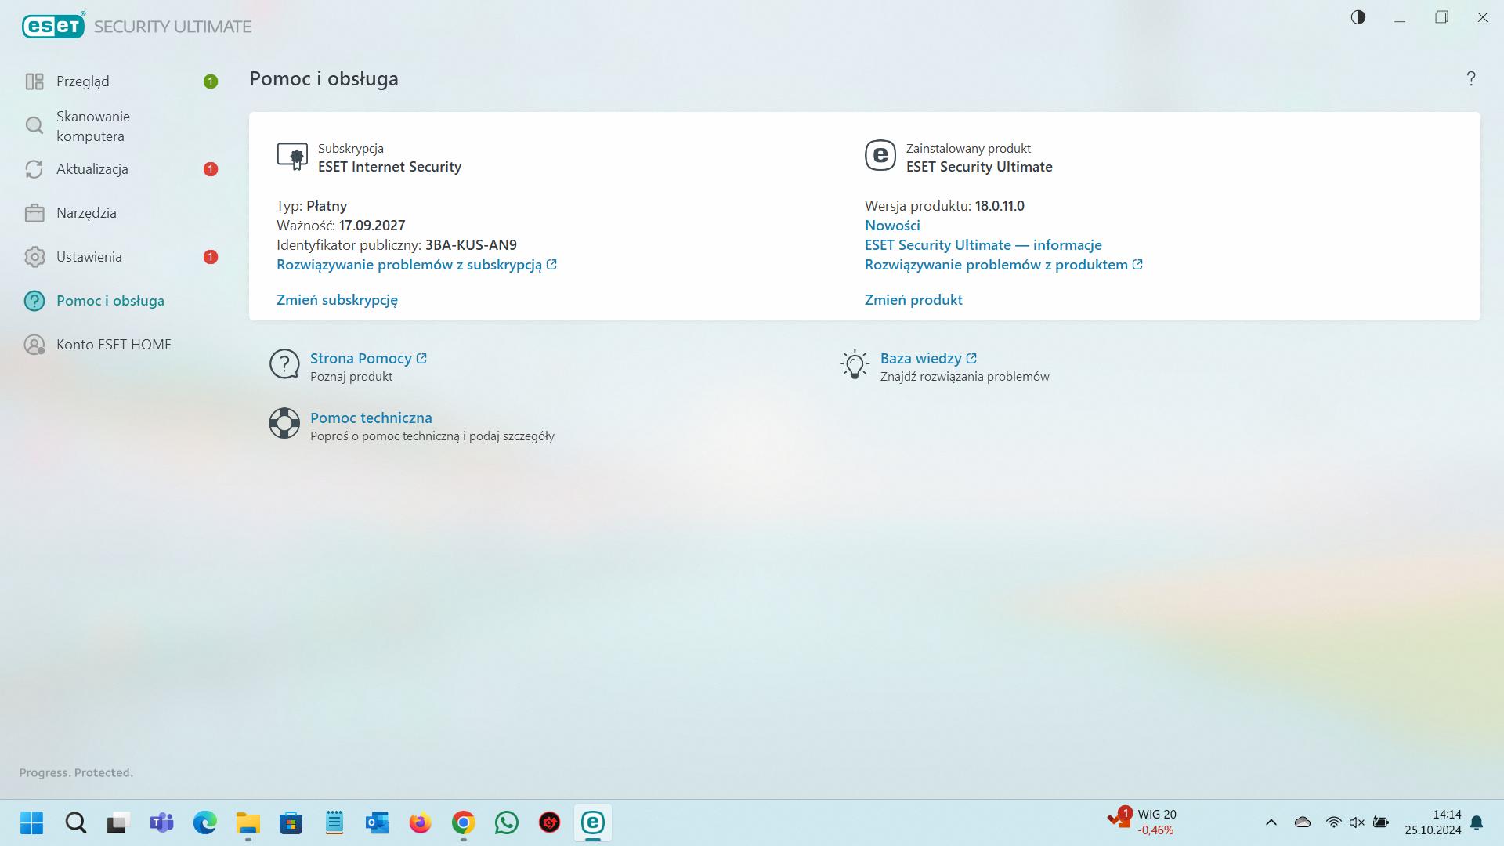Click the magnifier icon beside Skanowanie komputera
This screenshot has width=1504, height=846.
coord(34,125)
